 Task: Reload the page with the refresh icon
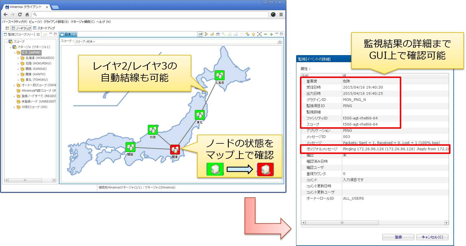coord(20,14)
